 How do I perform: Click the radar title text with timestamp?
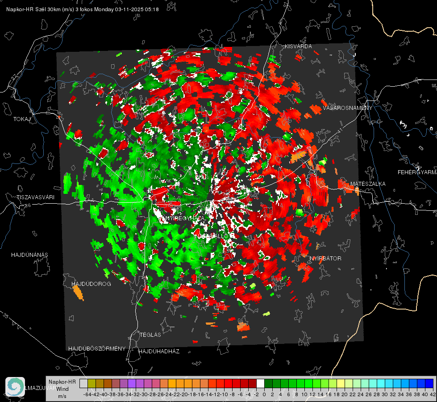83,9
